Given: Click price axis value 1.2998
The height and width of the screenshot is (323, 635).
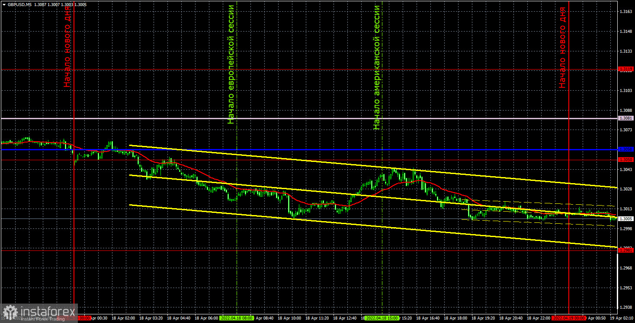Looking at the screenshot, I should 626,228.
